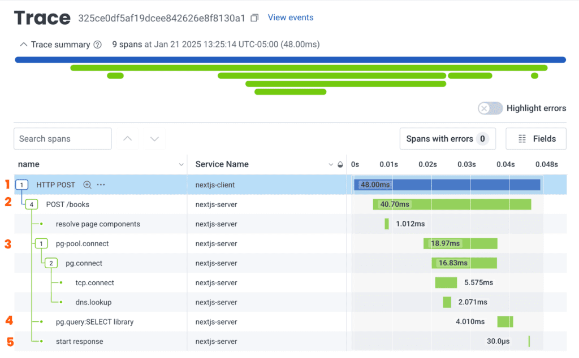Click the Search spans input field
Viewport: 579px width, 358px height.
pyautogui.click(x=62, y=139)
